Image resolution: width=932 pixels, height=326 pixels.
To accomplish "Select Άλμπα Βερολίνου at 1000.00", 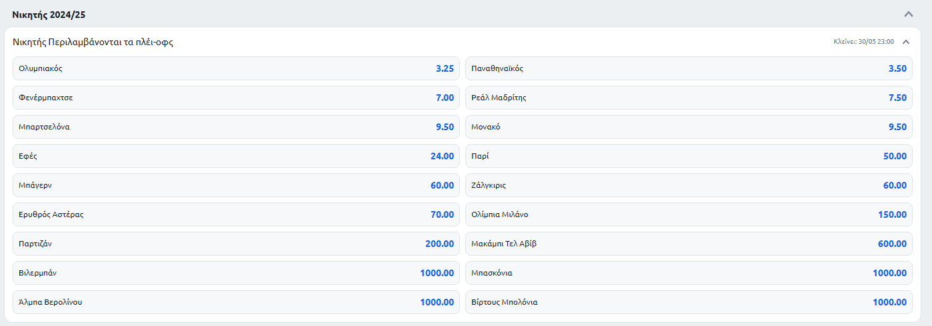I will (236, 302).
